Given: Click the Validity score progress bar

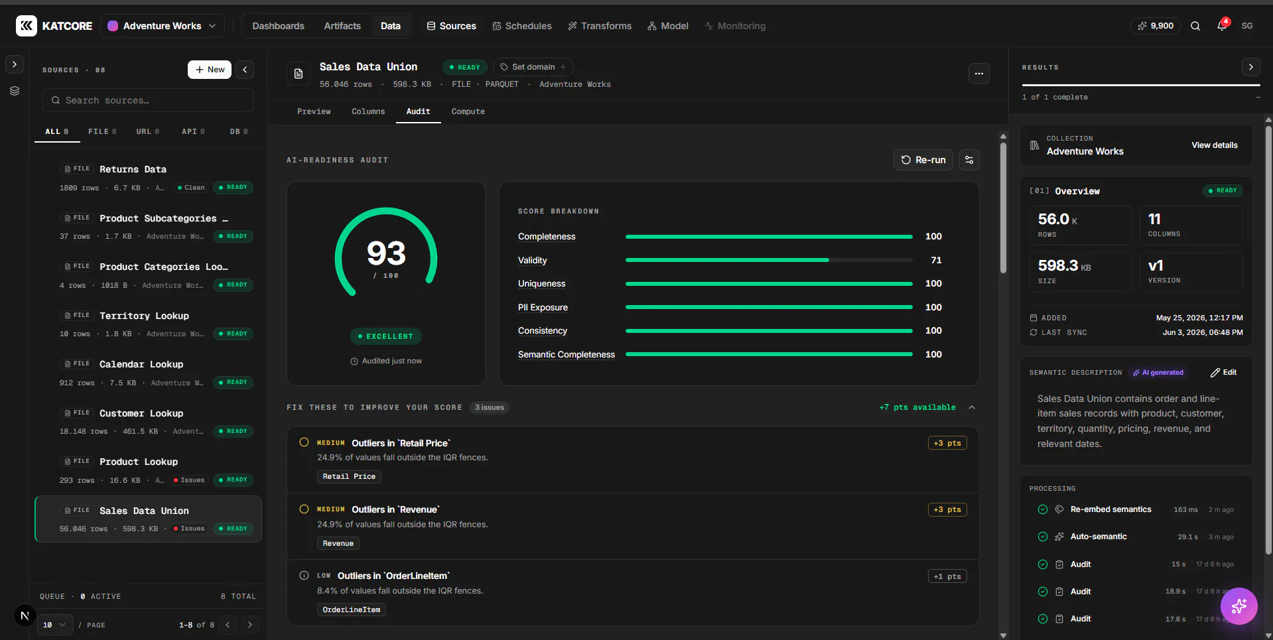Looking at the screenshot, I should point(769,260).
